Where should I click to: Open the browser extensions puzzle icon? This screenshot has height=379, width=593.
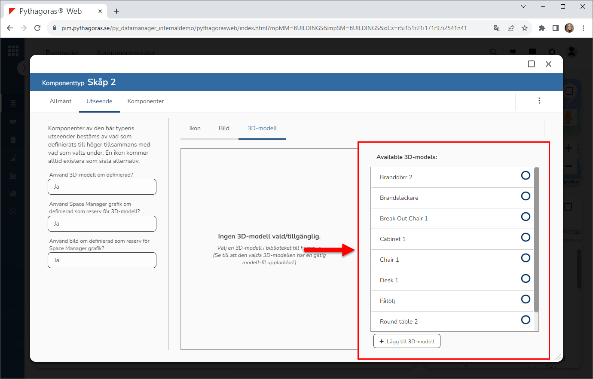coord(541,28)
